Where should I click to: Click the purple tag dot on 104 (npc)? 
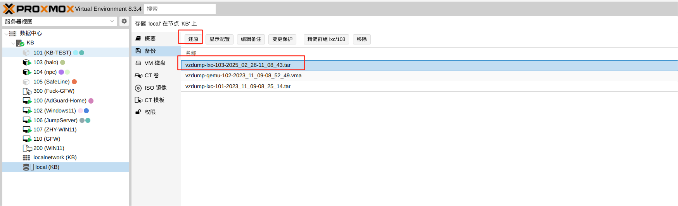click(x=61, y=72)
